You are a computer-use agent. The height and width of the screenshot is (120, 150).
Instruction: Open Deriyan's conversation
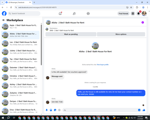click(20, 103)
